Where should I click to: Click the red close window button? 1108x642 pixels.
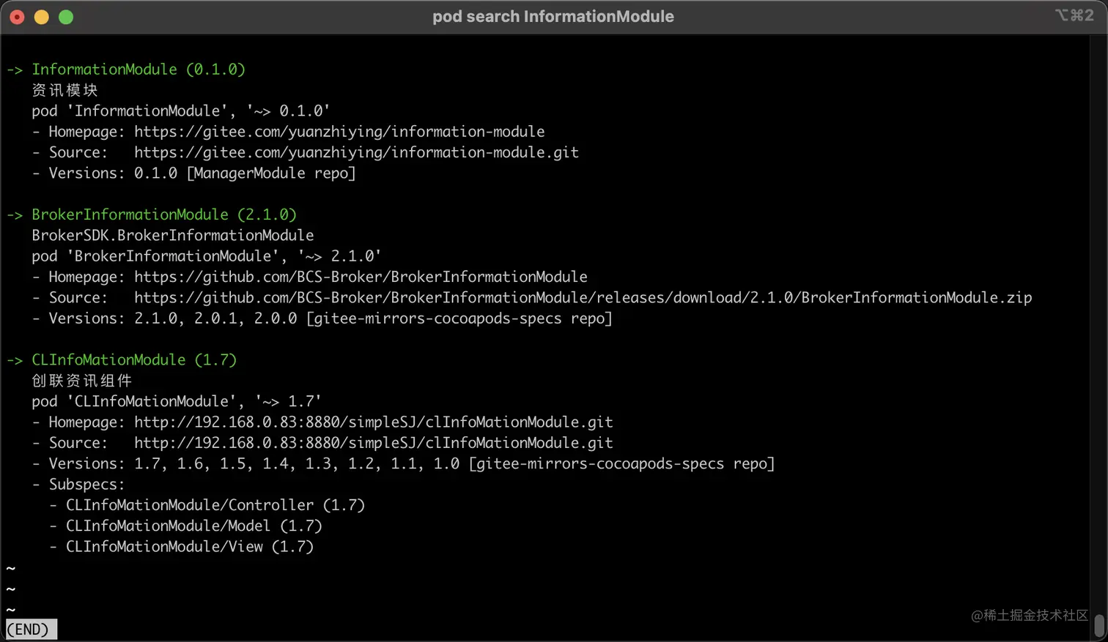18,17
